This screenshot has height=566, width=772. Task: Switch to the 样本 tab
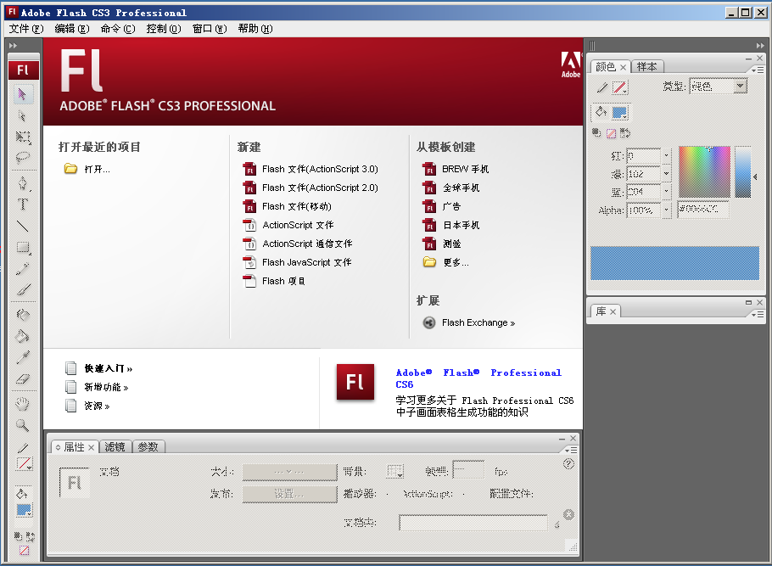click(647, 66)
